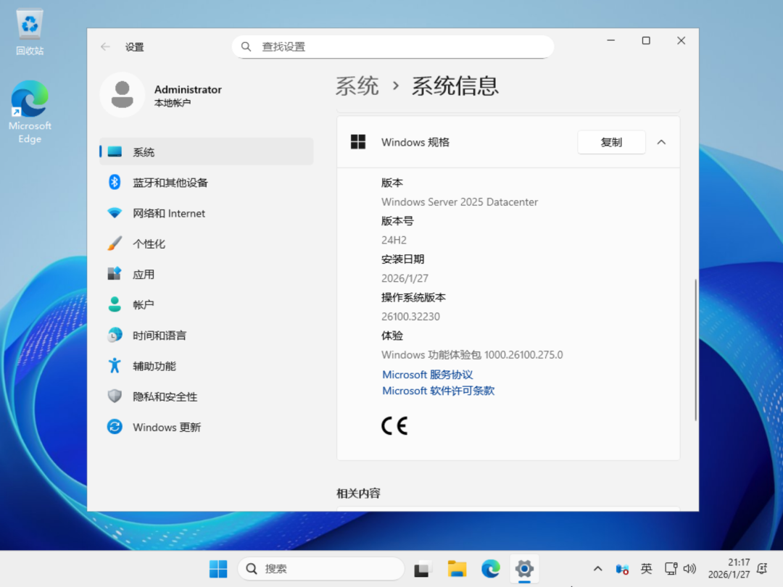Open the 帐户 settings entry
This screenshot has height=587, width=783.
206,305
